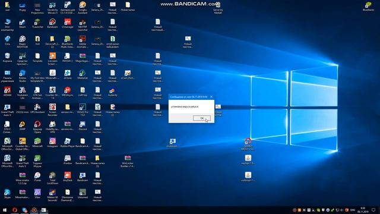380x214 pixels.
Task: Click the taskbar clock and date
Action: (363, 210)
